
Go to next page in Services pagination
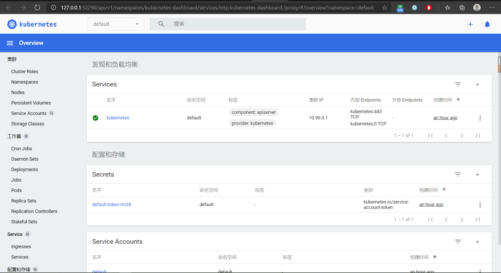pos(462,136)
